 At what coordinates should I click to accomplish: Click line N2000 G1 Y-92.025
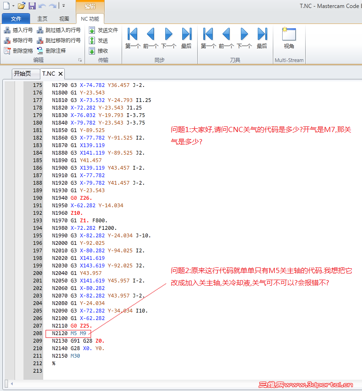click(78, 243)
